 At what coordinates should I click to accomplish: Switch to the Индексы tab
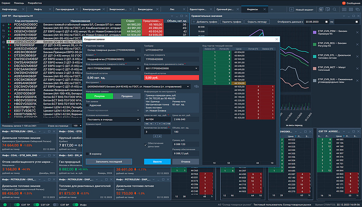pyautogui.click(x=253, y=9)
